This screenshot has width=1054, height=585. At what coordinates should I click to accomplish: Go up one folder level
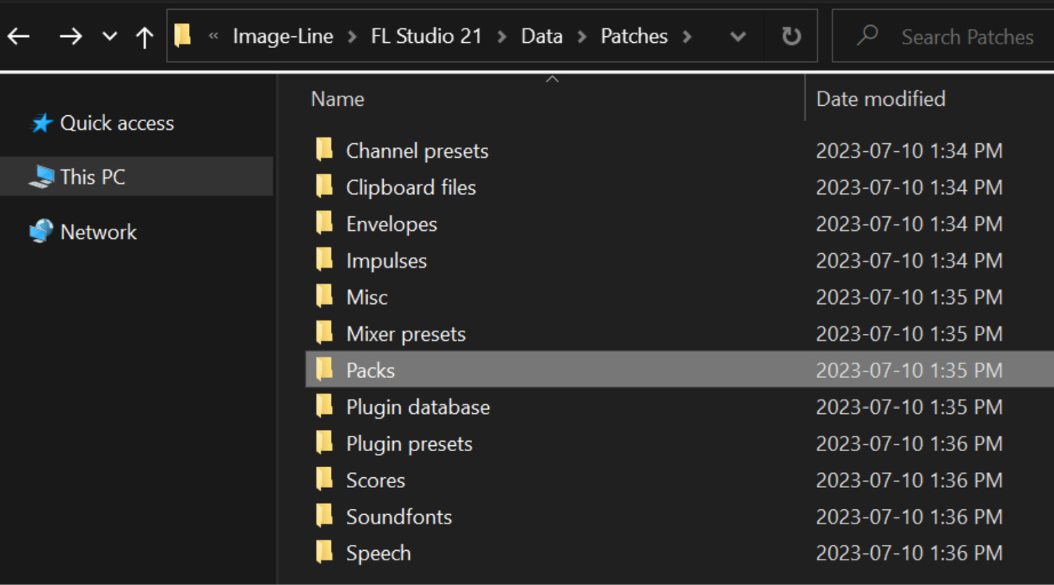[144, 37]
